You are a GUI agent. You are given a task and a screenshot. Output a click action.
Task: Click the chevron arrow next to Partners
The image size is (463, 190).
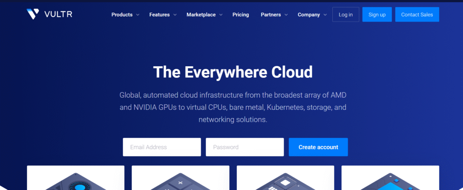point(286,15)
